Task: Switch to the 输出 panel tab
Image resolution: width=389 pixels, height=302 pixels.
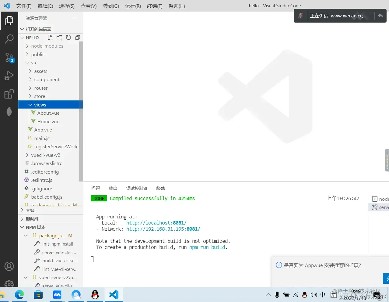Action: tap(113, 188)
